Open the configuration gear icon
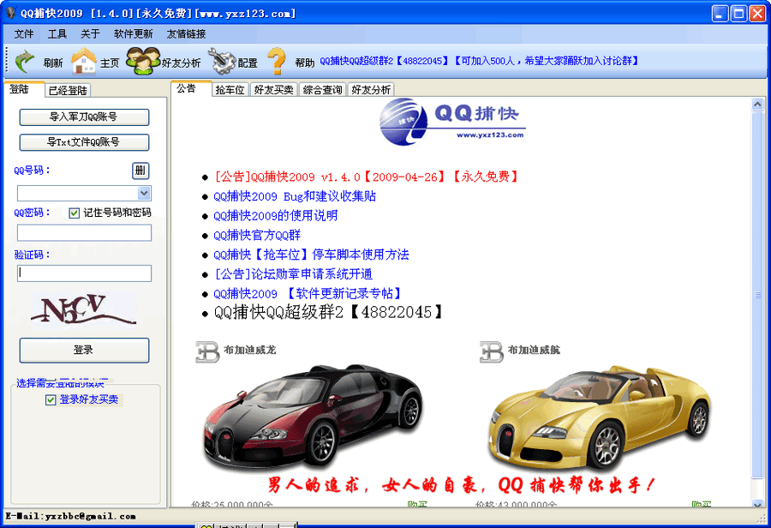771x528 pixels. click(x=222, y=62)
